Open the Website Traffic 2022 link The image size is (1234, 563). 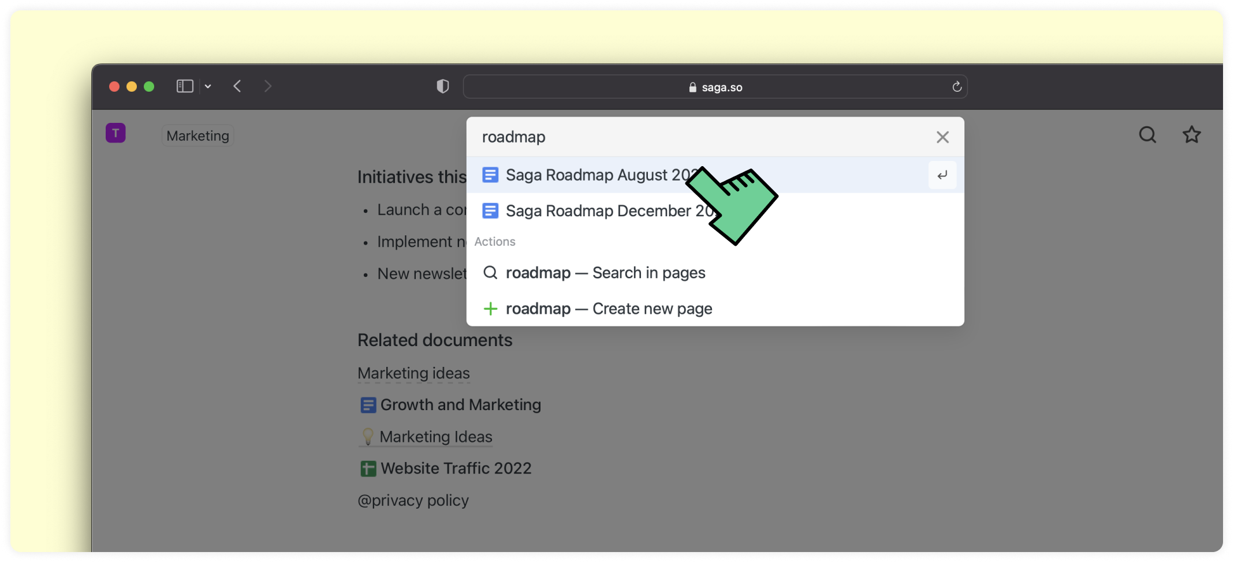click(x=456, y=468)
